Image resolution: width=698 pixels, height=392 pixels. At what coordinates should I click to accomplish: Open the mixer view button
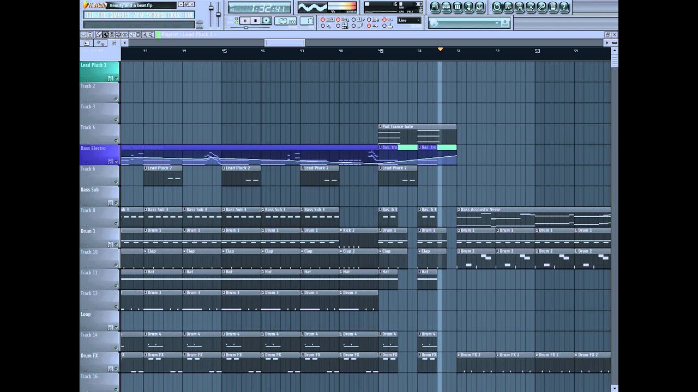coord(480,7)
